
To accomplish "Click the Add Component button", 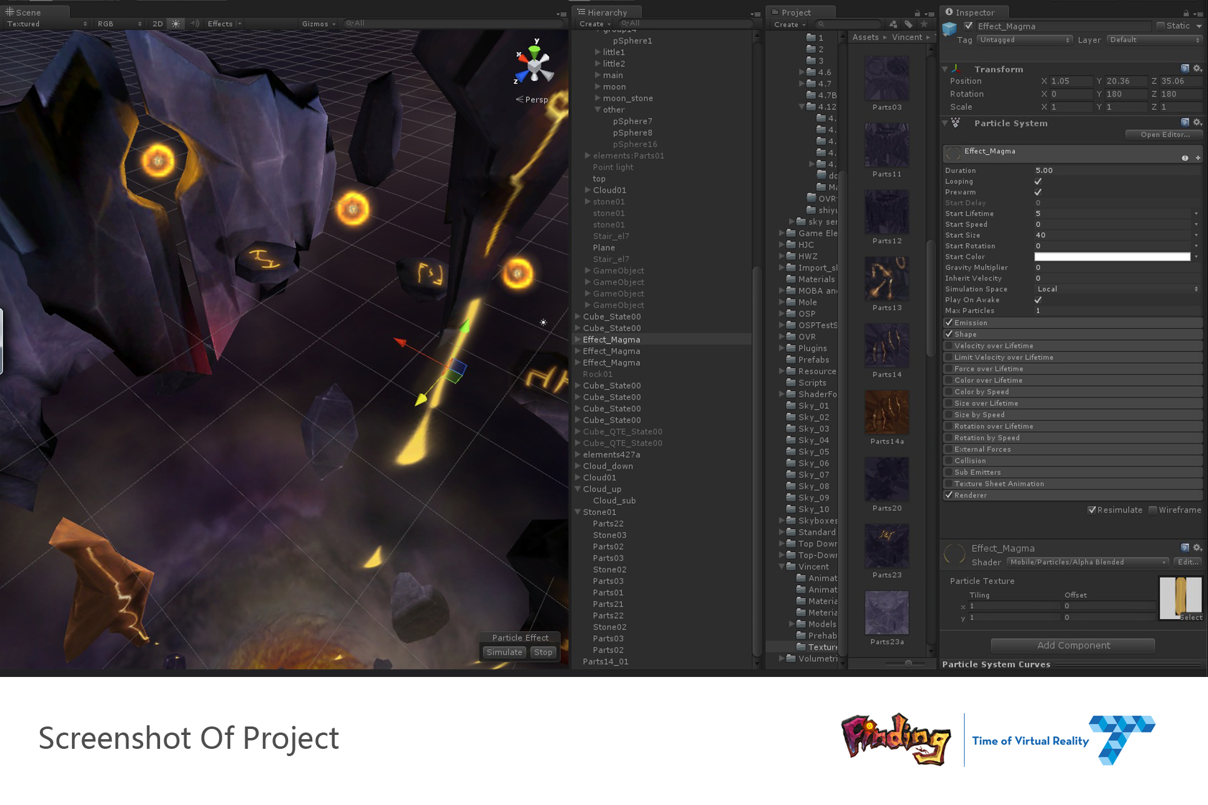I will click(1073, 646).
